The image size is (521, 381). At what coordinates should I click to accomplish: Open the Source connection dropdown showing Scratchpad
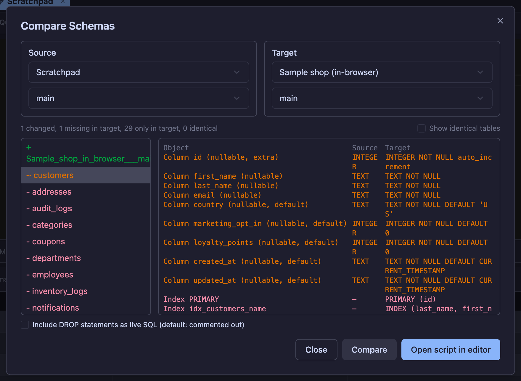point(139,72)
